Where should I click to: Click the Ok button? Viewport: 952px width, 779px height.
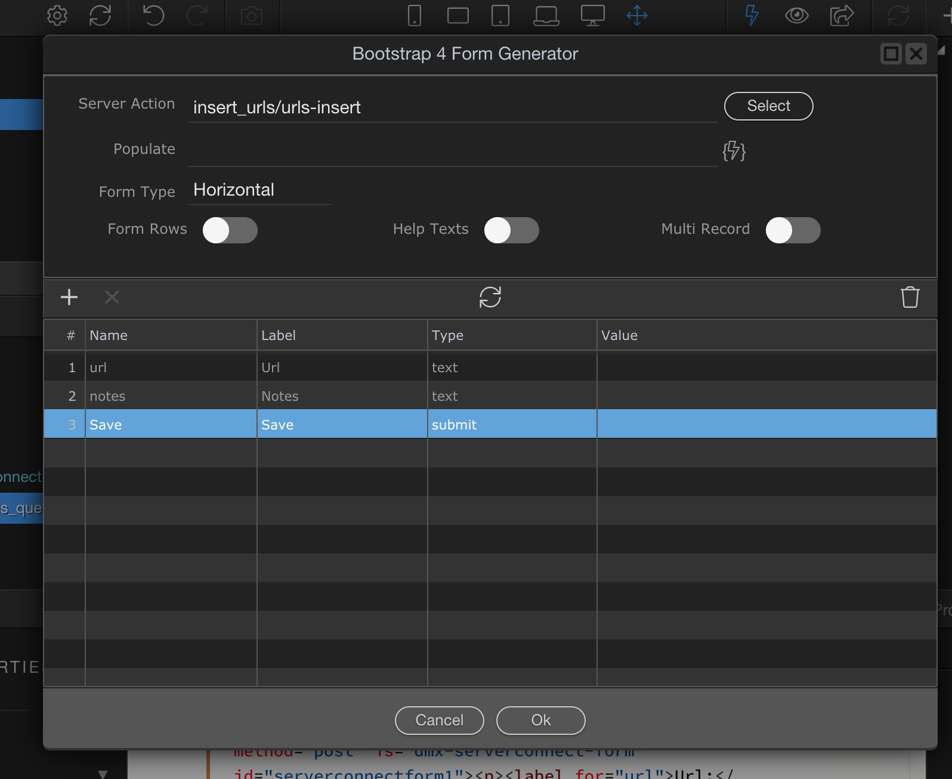click(540, 721)
